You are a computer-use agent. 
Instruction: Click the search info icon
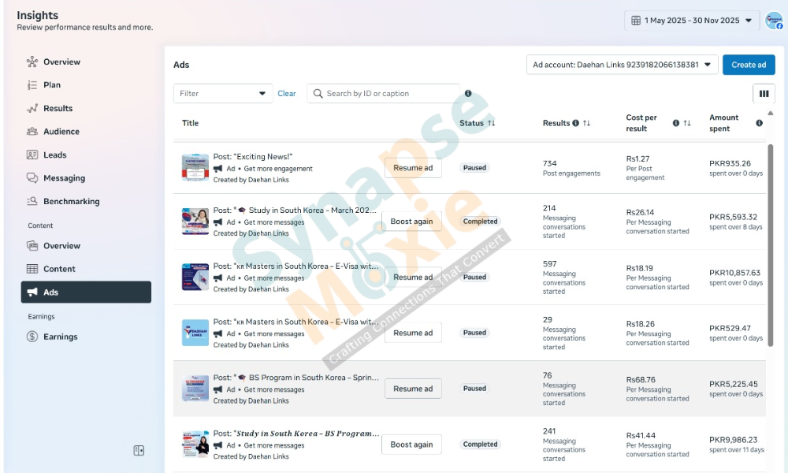(468, 93)
